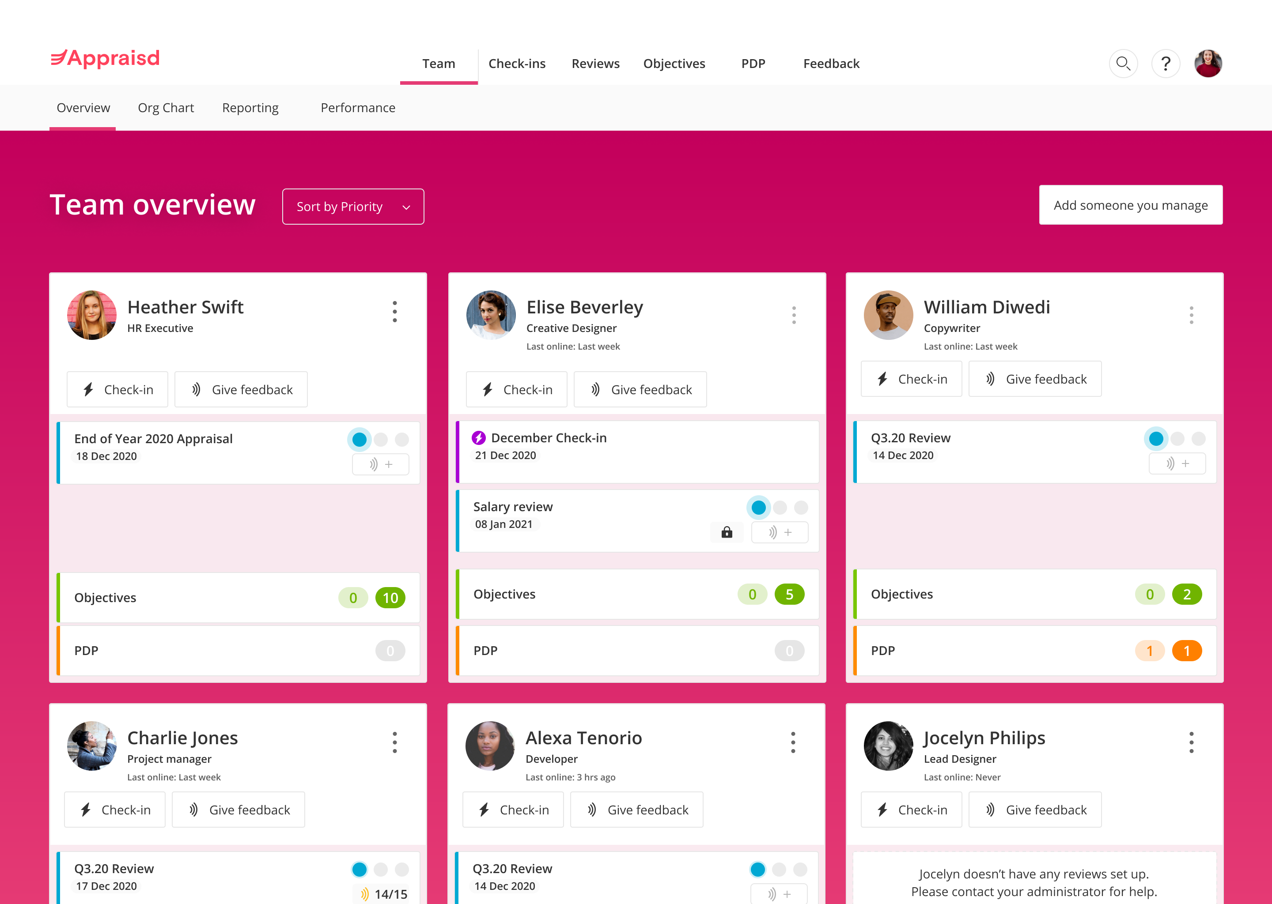The image size is (1272, 904).
Task: Click the blue progress dot on Charlie's Q3.20 Review
Action: 359,869
